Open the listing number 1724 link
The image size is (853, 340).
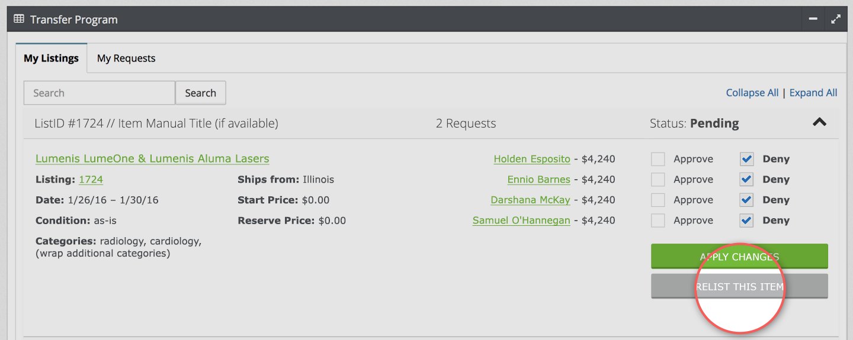coord(91,179)
